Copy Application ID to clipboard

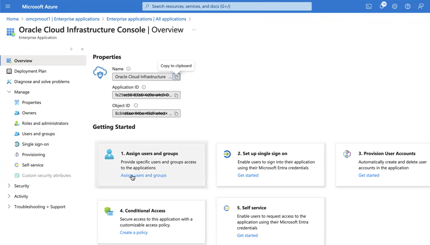(x=176, y=95)
